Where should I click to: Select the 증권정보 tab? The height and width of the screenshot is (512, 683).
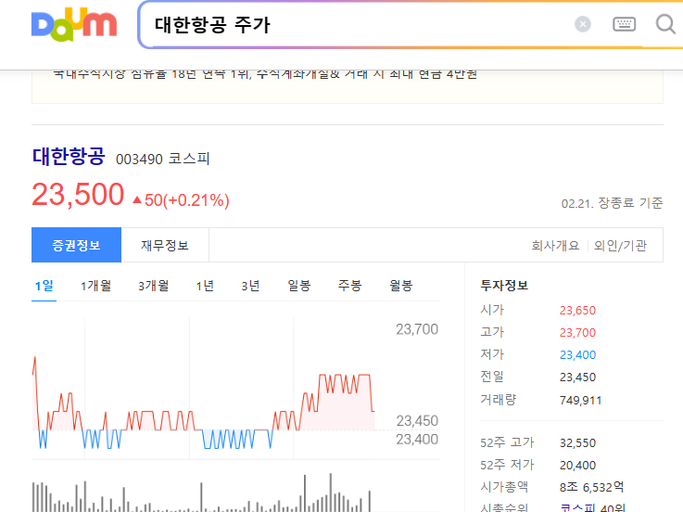click(76, 245)
